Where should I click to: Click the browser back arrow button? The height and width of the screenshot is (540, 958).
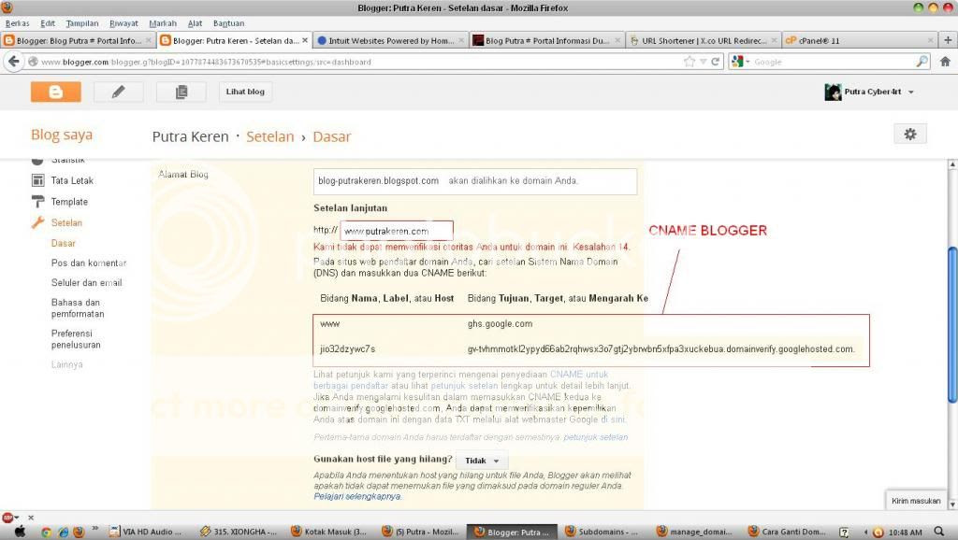pos(14,62)
